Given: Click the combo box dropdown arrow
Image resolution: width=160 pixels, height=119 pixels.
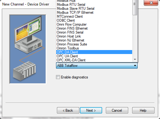Looking at the screenshot, I should pos(135,66).
